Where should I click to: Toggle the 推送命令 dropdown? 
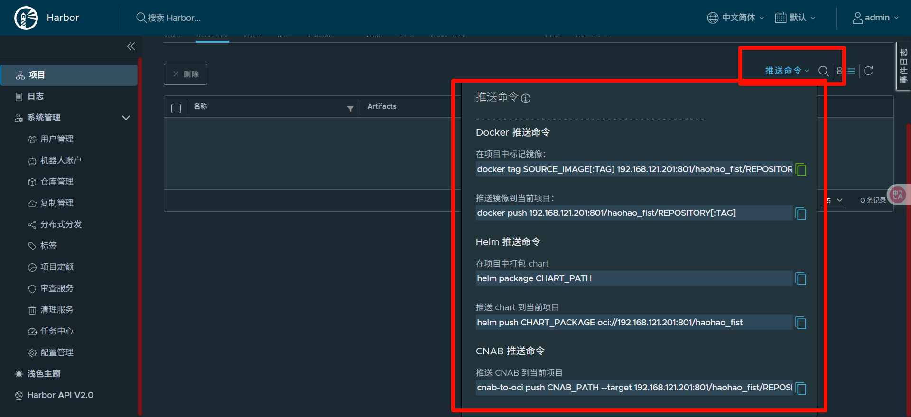[787, 71]
